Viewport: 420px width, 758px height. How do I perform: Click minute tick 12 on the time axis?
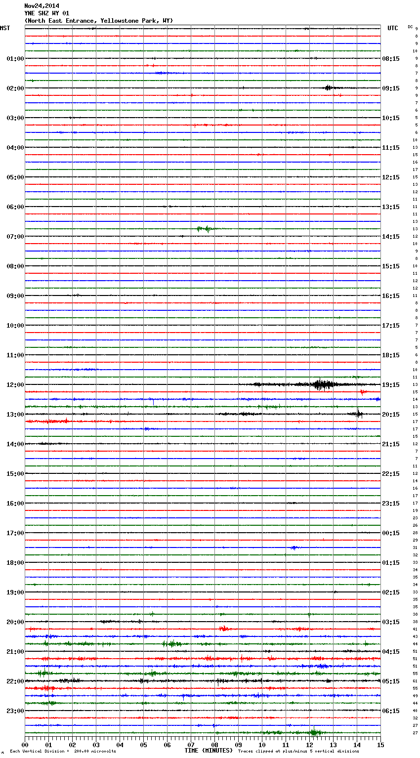point(309,745)
